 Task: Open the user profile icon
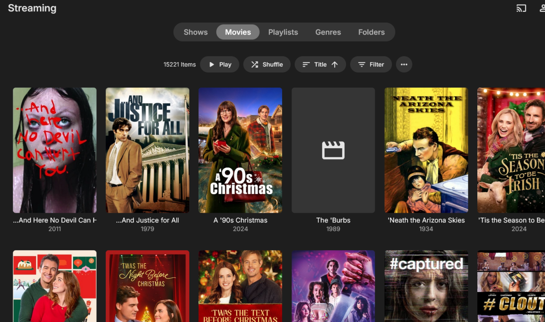click(542, 8)
